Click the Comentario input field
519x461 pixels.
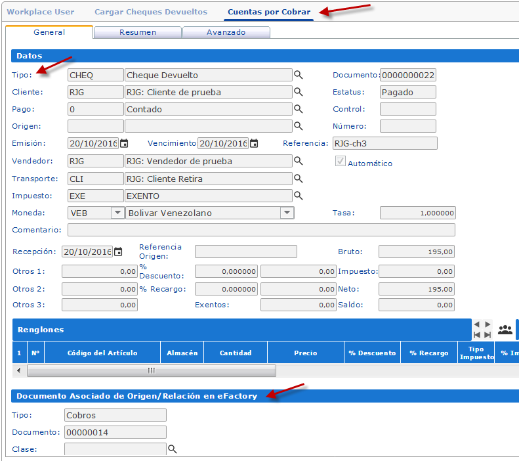261,230
